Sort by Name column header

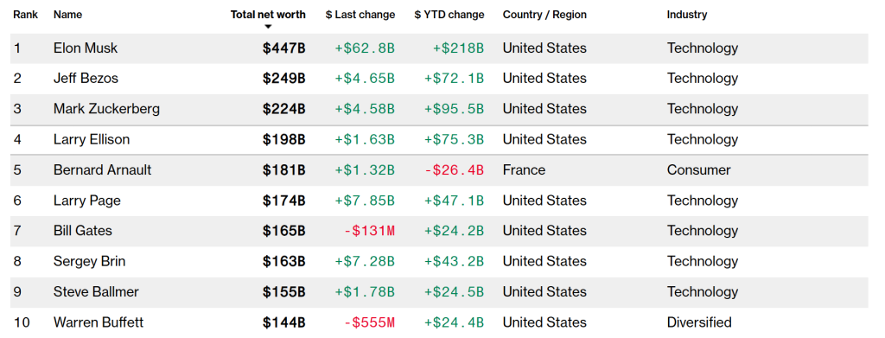[67, 15]
